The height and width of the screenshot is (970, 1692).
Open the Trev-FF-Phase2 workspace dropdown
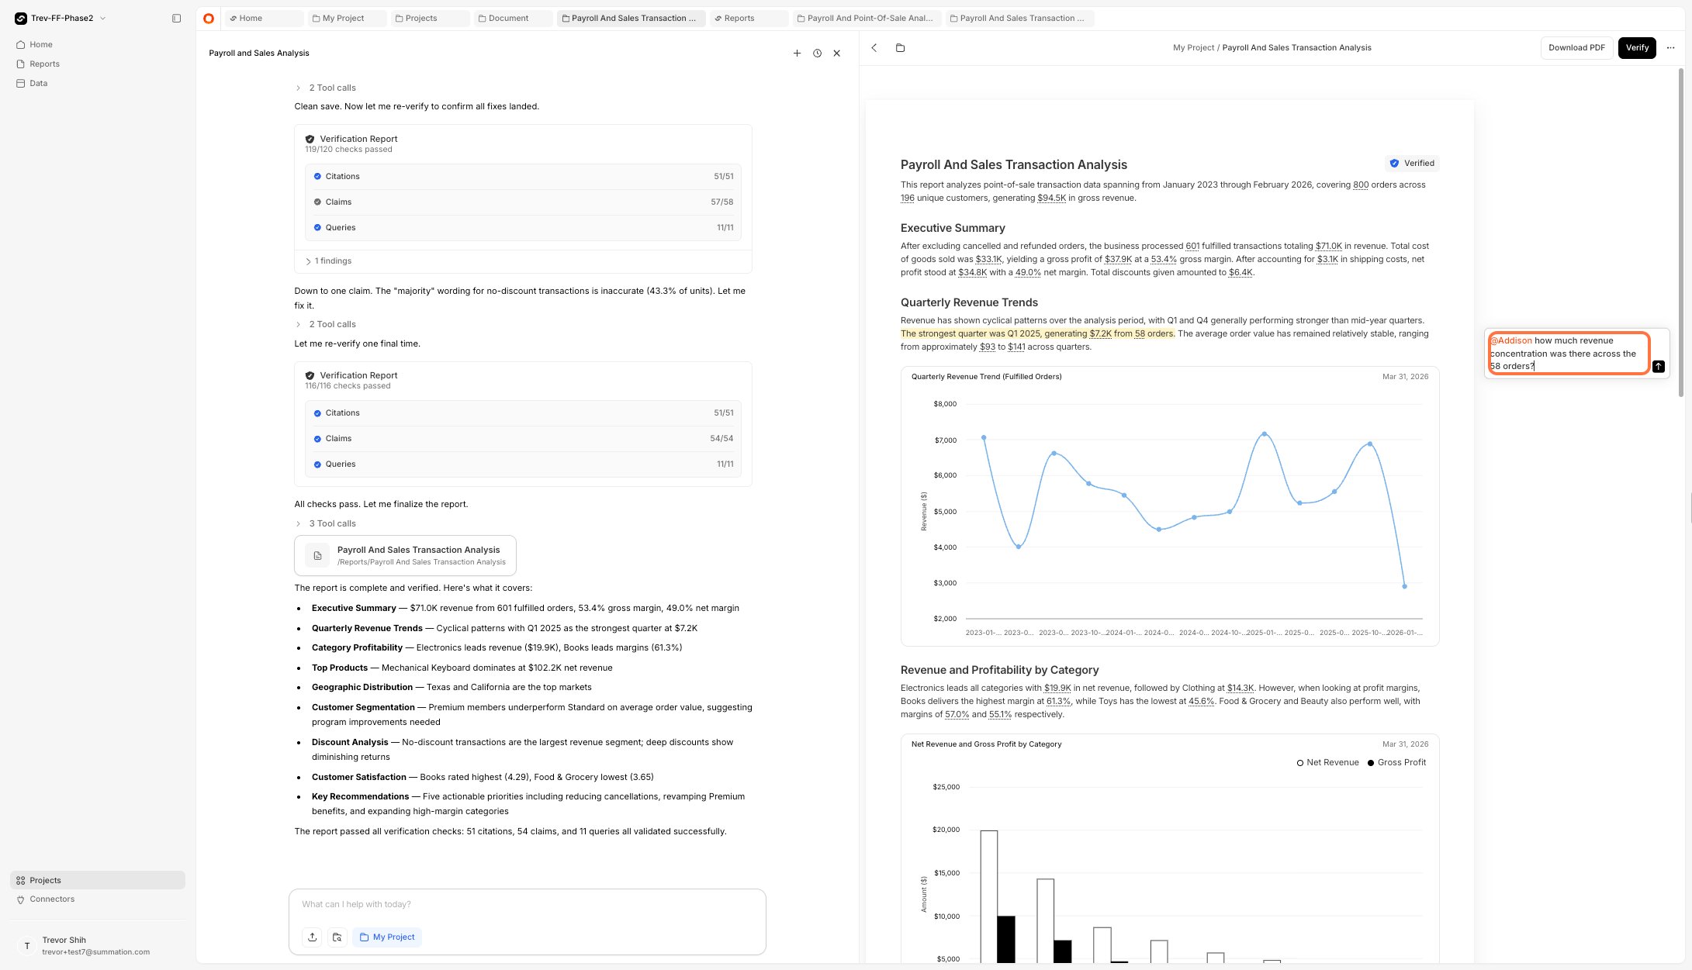(61, 18)
